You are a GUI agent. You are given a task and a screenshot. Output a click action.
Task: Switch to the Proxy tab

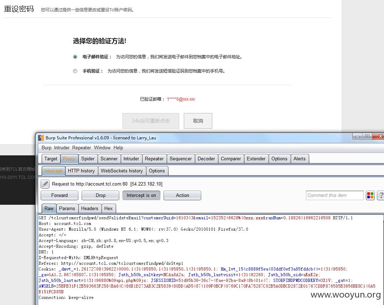point(69,159)
